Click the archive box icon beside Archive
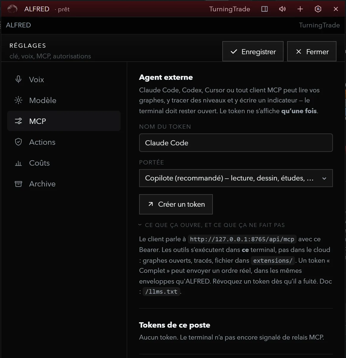Viewport: 346px width, 358px height. [x=18, y=184]
